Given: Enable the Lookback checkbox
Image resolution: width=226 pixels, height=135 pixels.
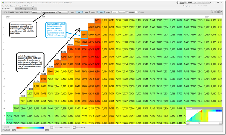Looking at the screenshot, I should [x=127, y=12].
